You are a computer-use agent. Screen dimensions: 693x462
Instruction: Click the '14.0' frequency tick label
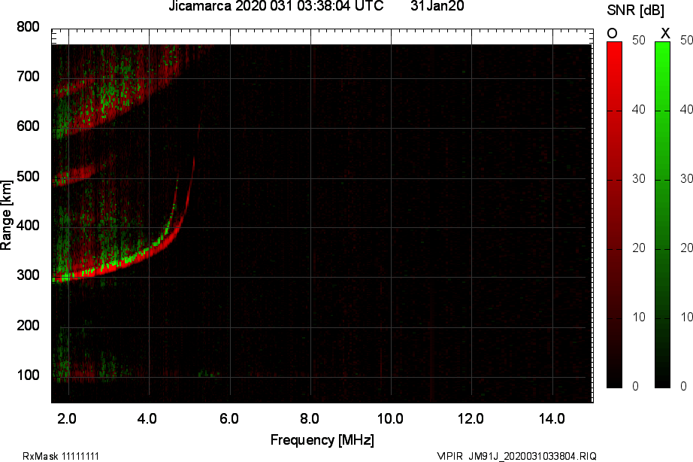pos(552,418)
